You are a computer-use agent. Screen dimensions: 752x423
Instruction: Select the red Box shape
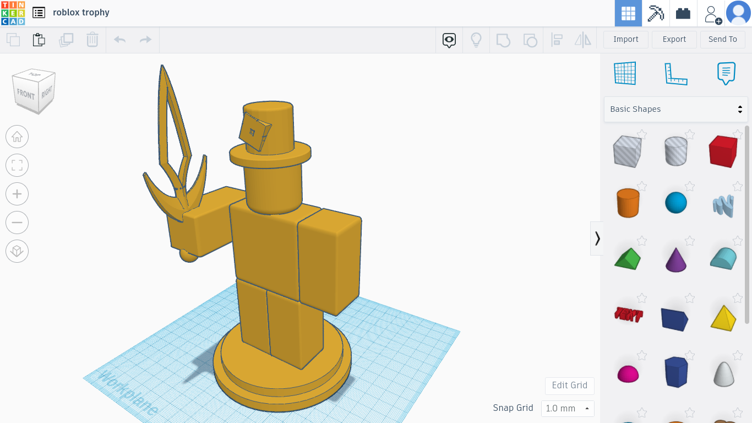[x=723, y=151]
